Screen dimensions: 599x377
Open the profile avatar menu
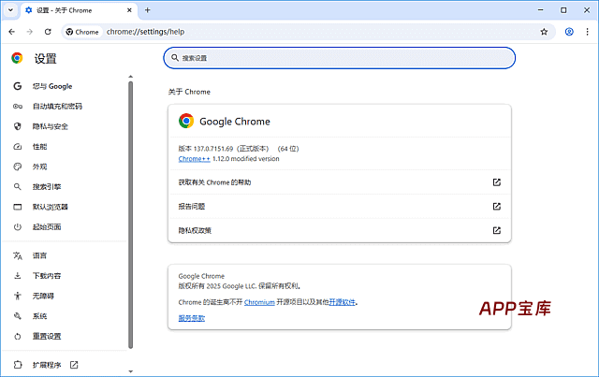pos(569,32)
